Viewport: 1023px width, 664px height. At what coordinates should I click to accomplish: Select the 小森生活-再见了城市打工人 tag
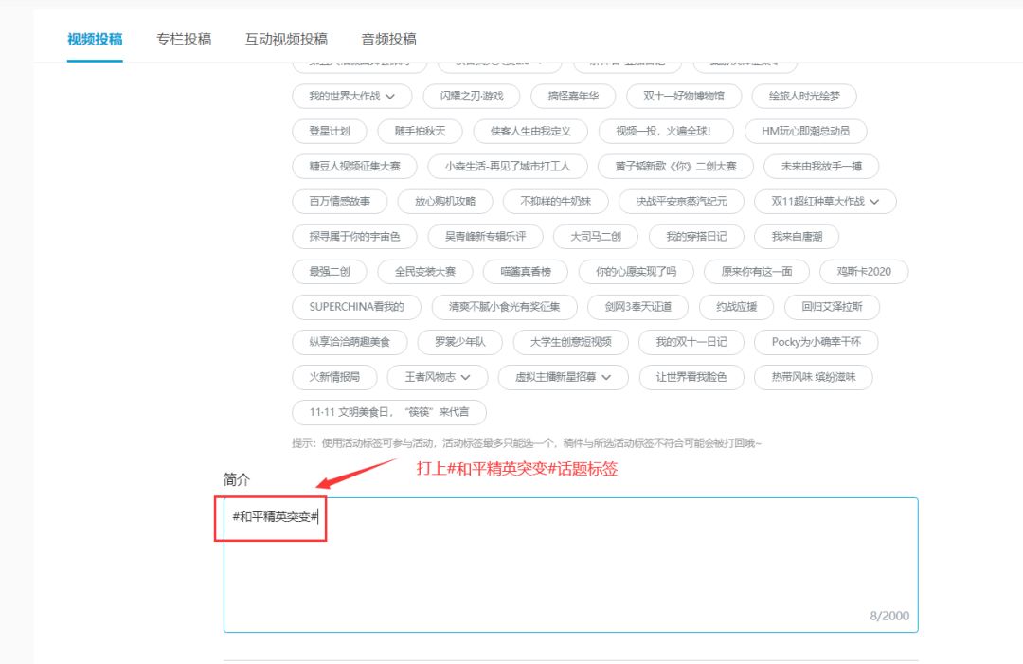point(508,167)
